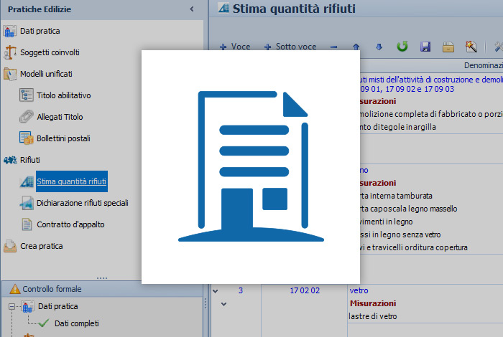Click the move down arrow icon
This screenshot has height=337, width=503.
click(x=379, y=47)
